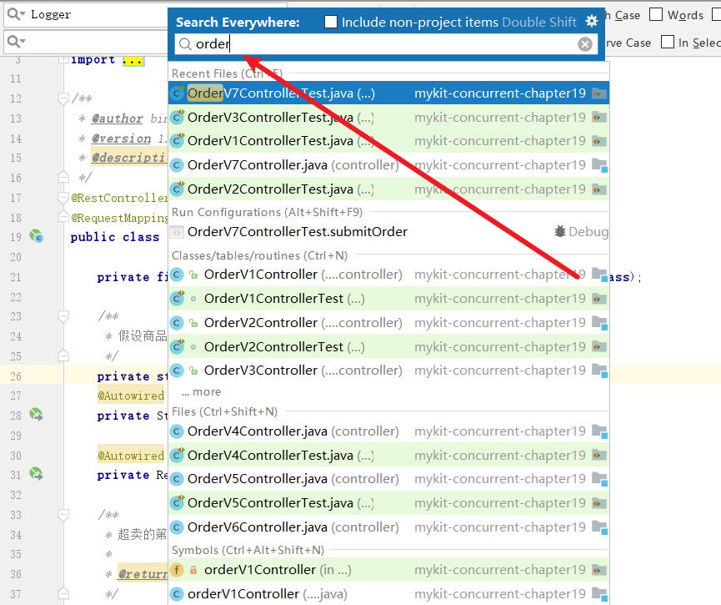
Task: Click field icon of orderV1Controller symbol
Action: pos(177,570)
